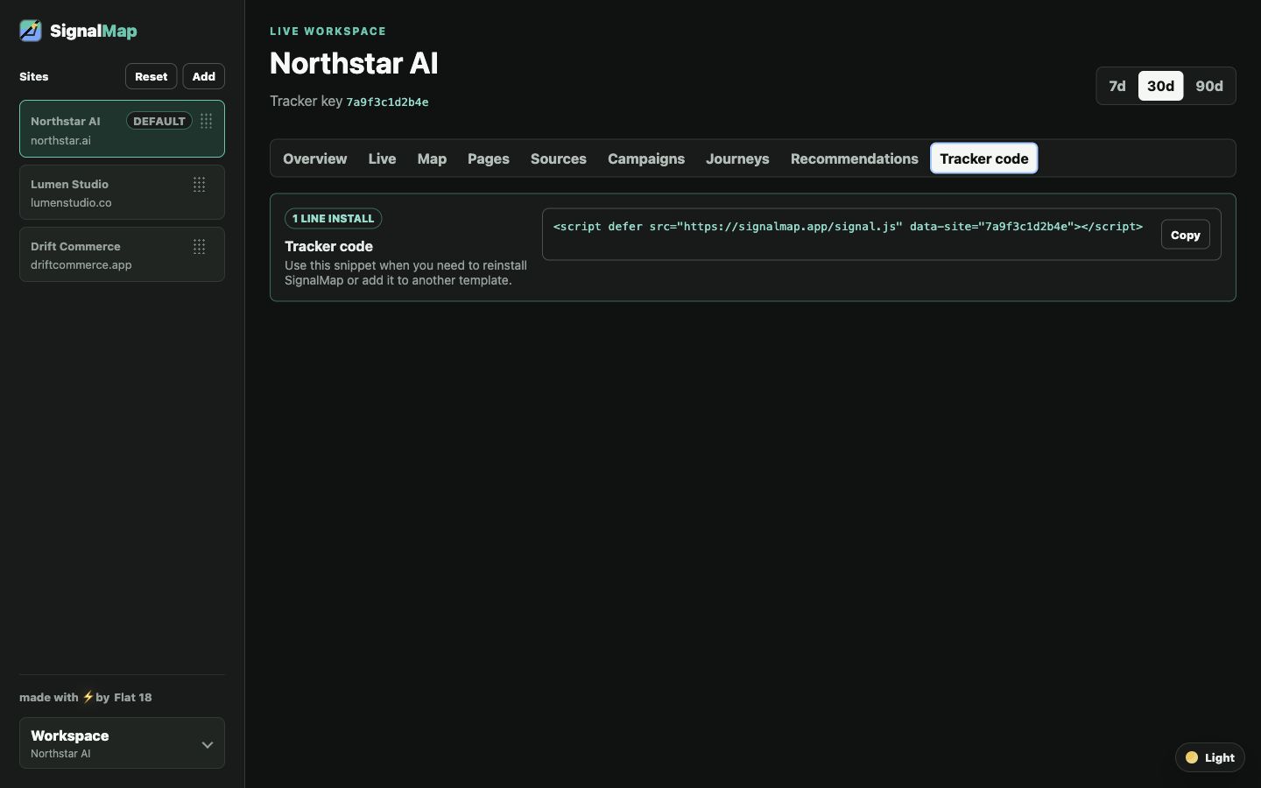Reset the sites list
The width and height of the screenshot is (1261, 788).
pos(151,76)
